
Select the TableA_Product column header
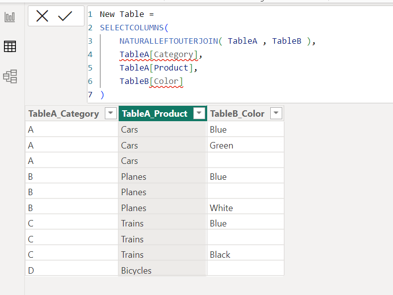coord(162,114)
